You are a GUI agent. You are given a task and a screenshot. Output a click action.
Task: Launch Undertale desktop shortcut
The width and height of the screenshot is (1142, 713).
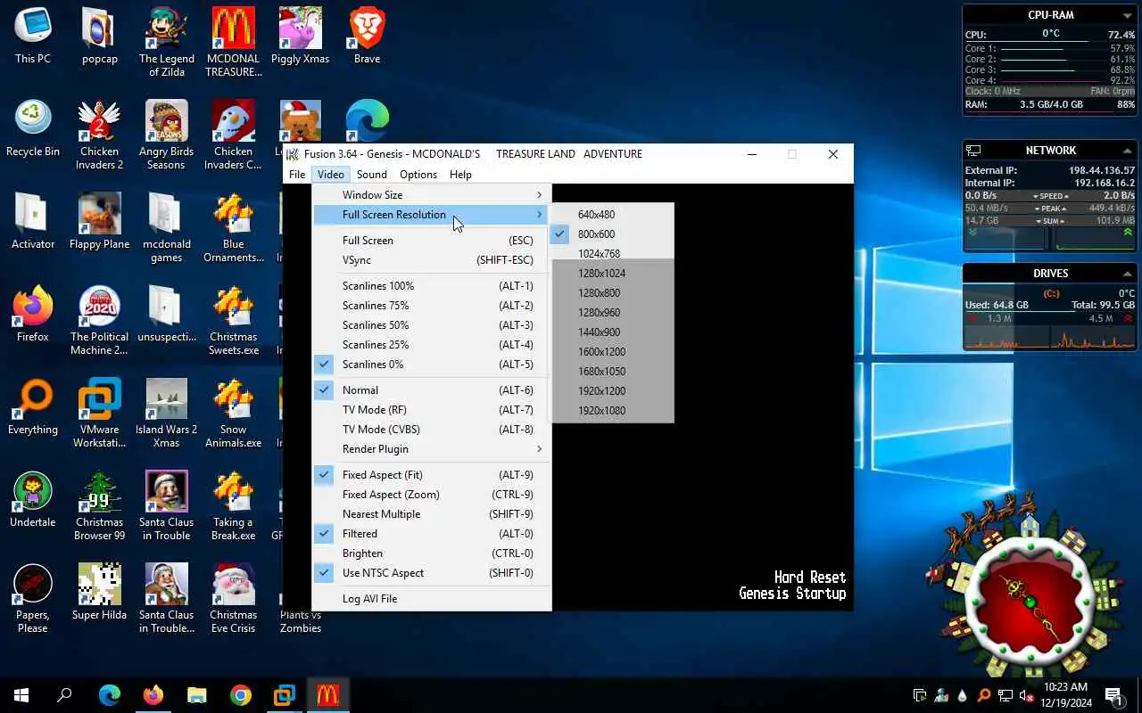pos(33,500)
